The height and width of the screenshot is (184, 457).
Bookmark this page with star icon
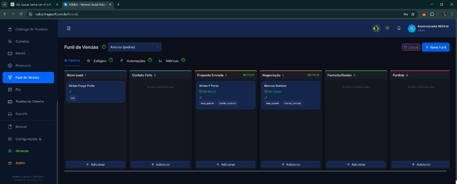pyautogui.click(x=413, y=14)
